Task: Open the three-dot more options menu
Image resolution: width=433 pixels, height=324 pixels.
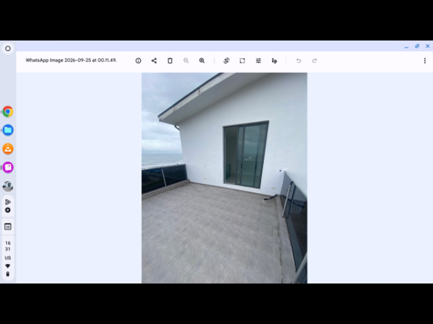Action: pos(425,61)
